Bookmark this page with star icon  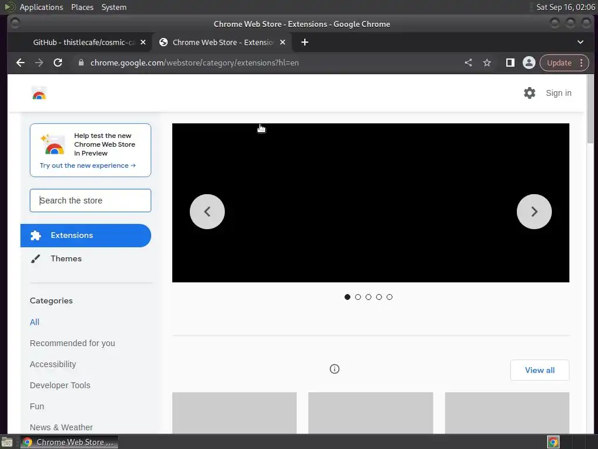487,63
